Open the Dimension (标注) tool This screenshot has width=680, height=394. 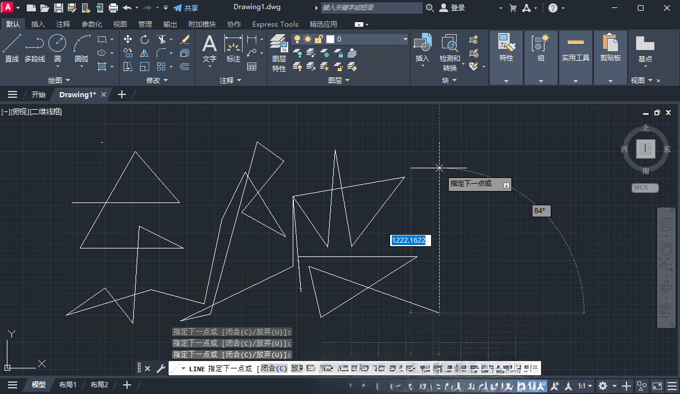(x=234, y=48)
